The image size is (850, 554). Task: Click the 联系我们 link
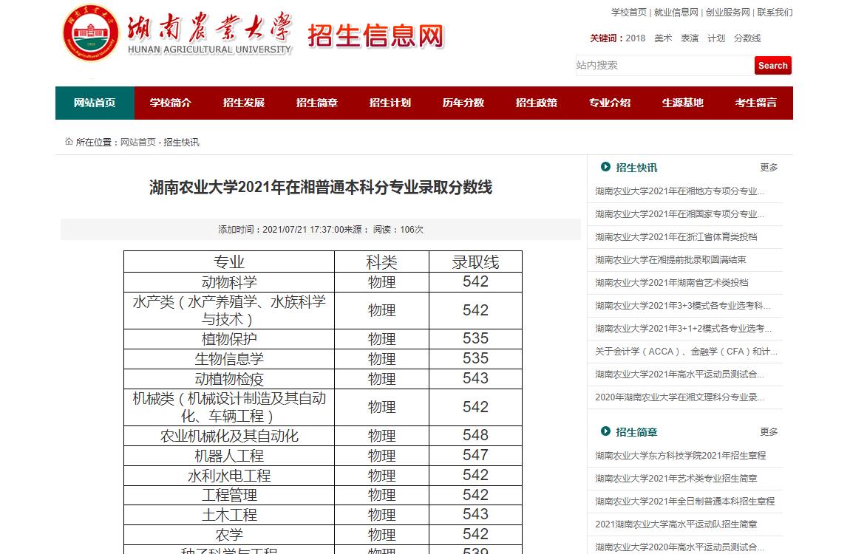(775, 13)
